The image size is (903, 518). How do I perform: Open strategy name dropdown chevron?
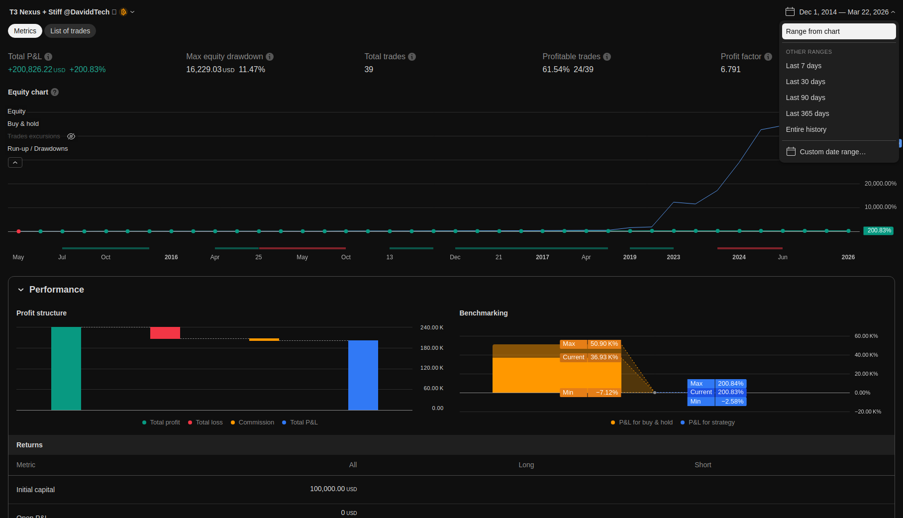tap(132, 12)
